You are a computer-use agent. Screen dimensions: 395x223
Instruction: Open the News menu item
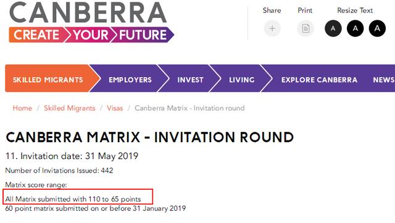[384, 80]
